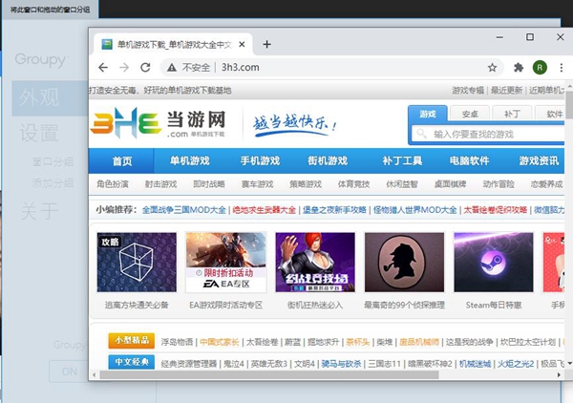Open 窗口分组 in the Groupy sidebar
Image resolution: width=573 pixels, height=403 pixels.
53,161
